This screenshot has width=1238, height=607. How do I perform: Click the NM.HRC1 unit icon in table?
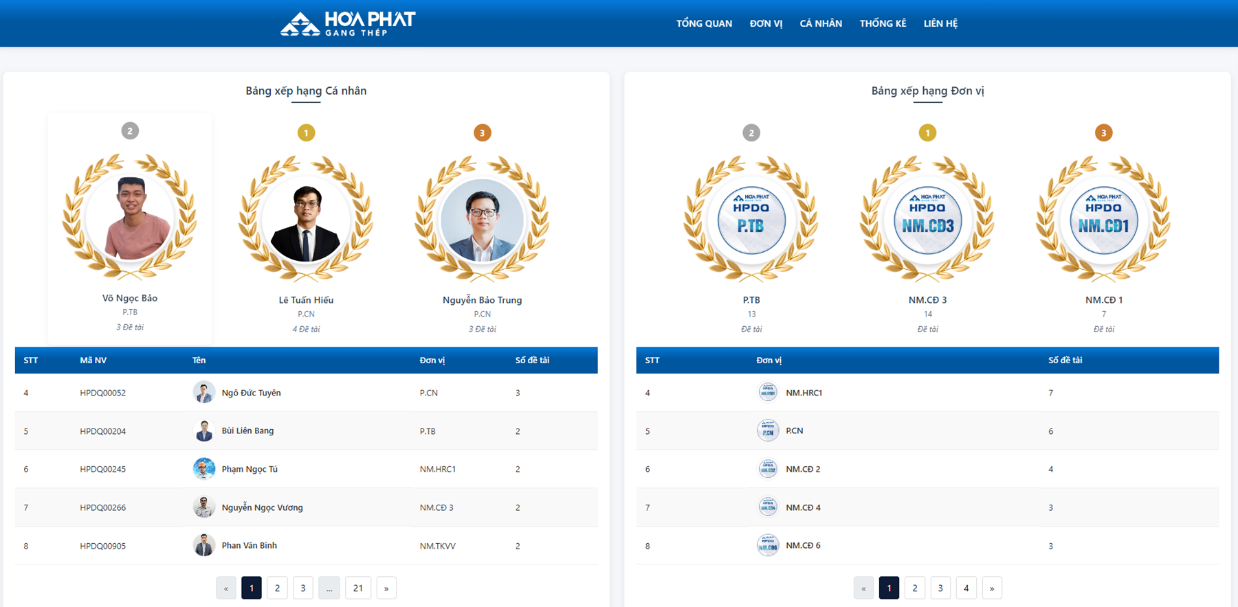point(767,393)
